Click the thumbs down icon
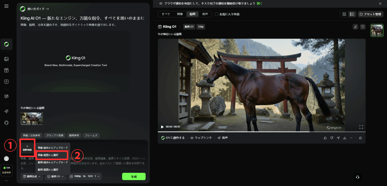387x186 pixels. 332,138
